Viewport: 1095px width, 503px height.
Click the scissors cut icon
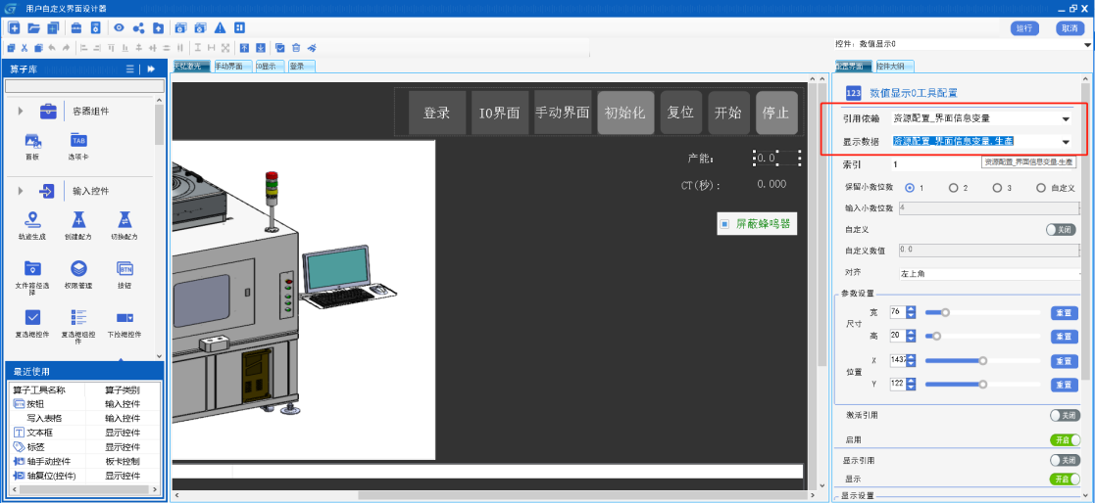tap(25, 48)
